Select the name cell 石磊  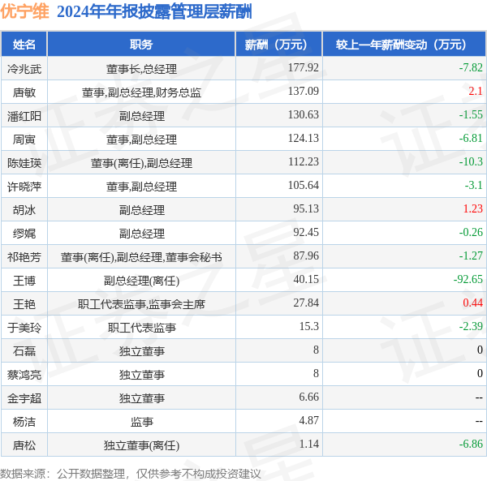pos(24,351)
